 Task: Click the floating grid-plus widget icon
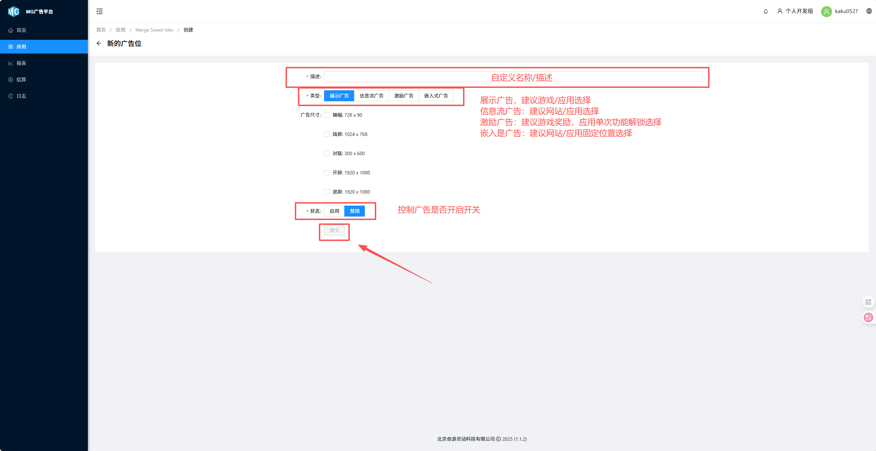point(868,302)
